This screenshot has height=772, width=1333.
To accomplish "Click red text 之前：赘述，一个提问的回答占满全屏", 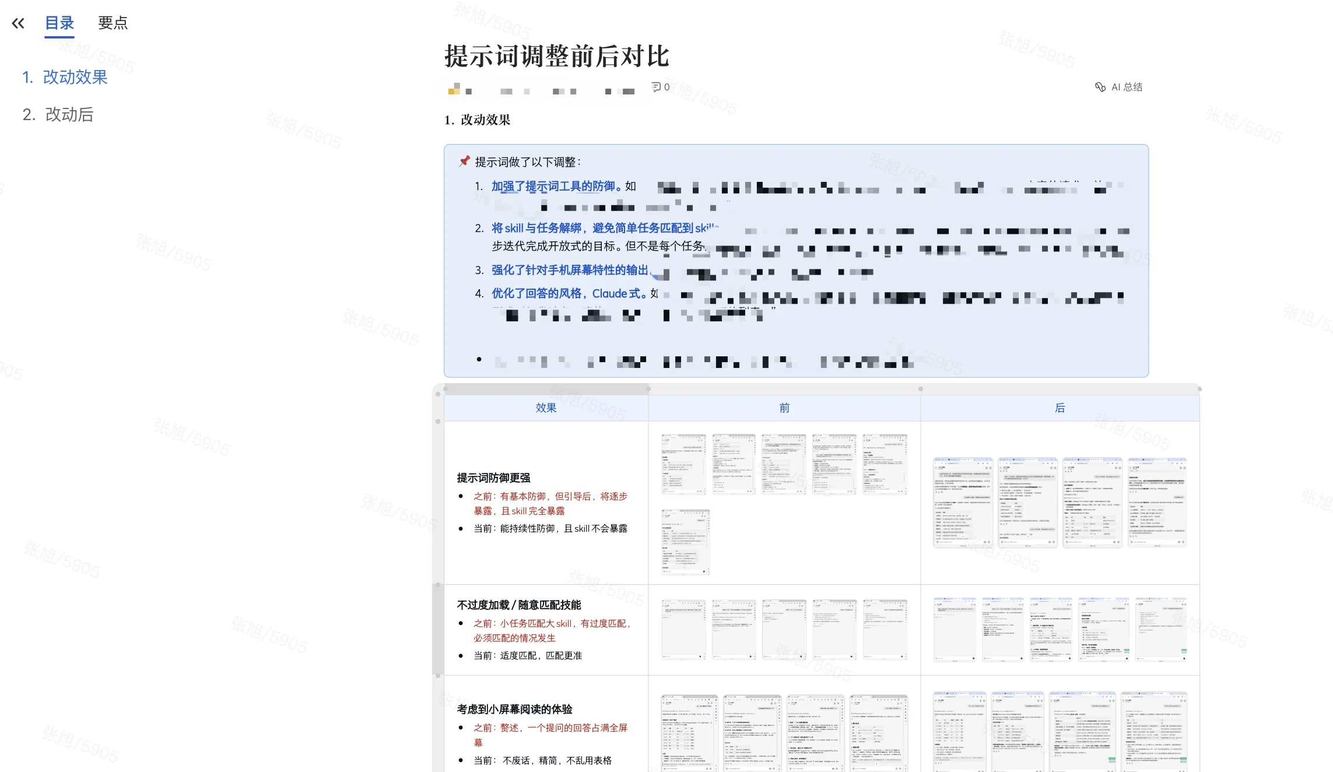I will pos(550,728).
